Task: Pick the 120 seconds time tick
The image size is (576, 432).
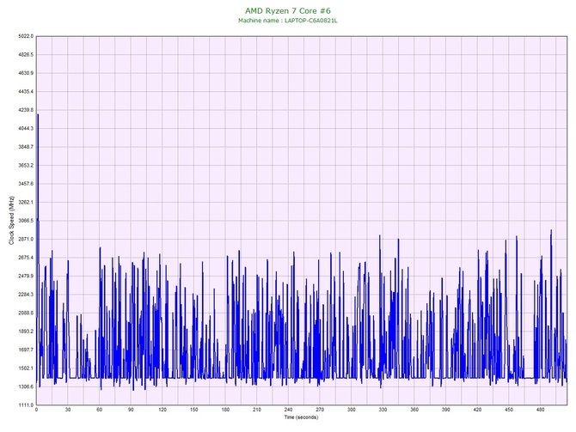Action: [162, 410]
